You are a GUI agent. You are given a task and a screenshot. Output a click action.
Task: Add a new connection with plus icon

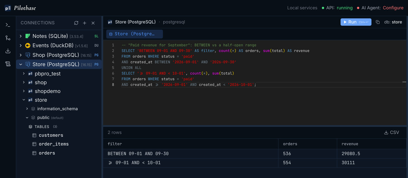click(84, 23)
